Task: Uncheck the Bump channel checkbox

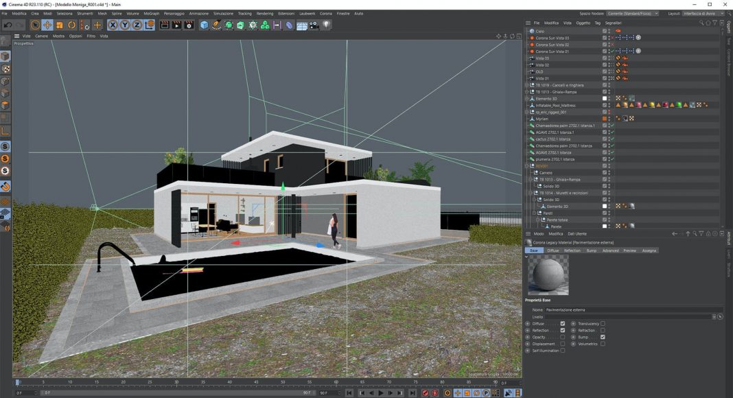Action: point(603,337)
